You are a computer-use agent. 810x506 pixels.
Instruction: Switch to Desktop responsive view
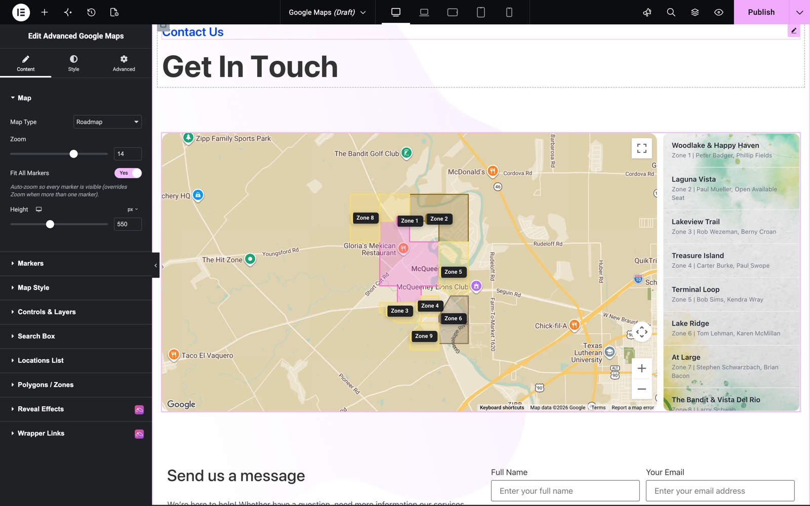click(396, 12)
